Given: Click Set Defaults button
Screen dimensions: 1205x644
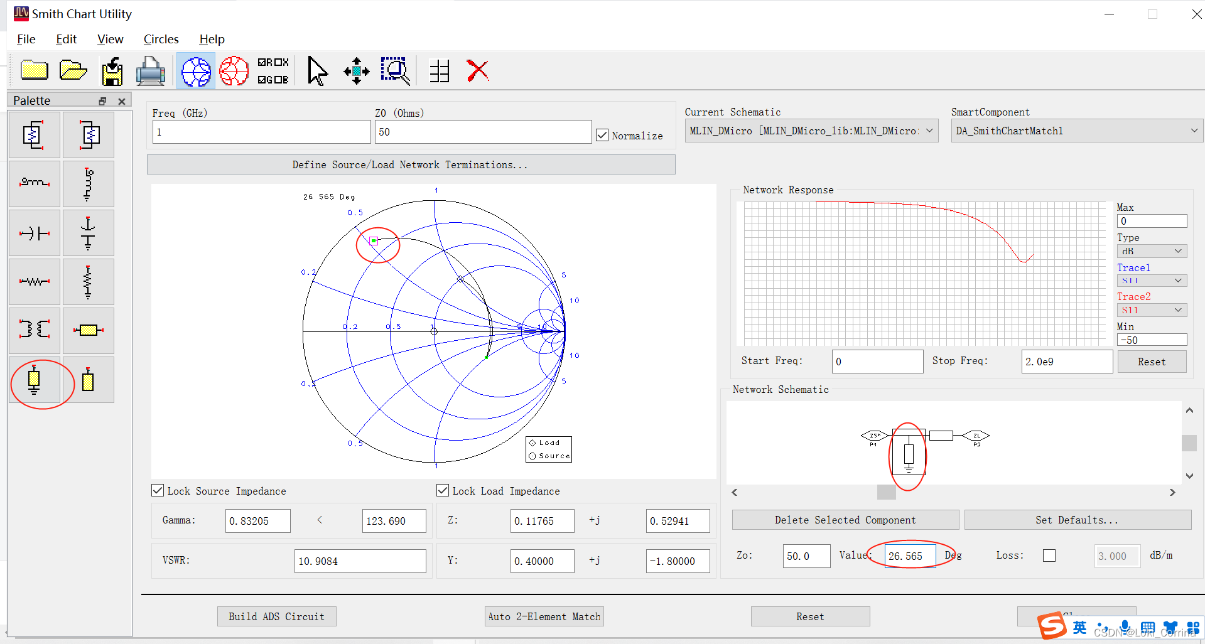Looking at the screenshot, I should pos(1078,520).
